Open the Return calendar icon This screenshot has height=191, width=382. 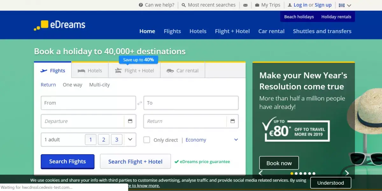tap(232, 121)
